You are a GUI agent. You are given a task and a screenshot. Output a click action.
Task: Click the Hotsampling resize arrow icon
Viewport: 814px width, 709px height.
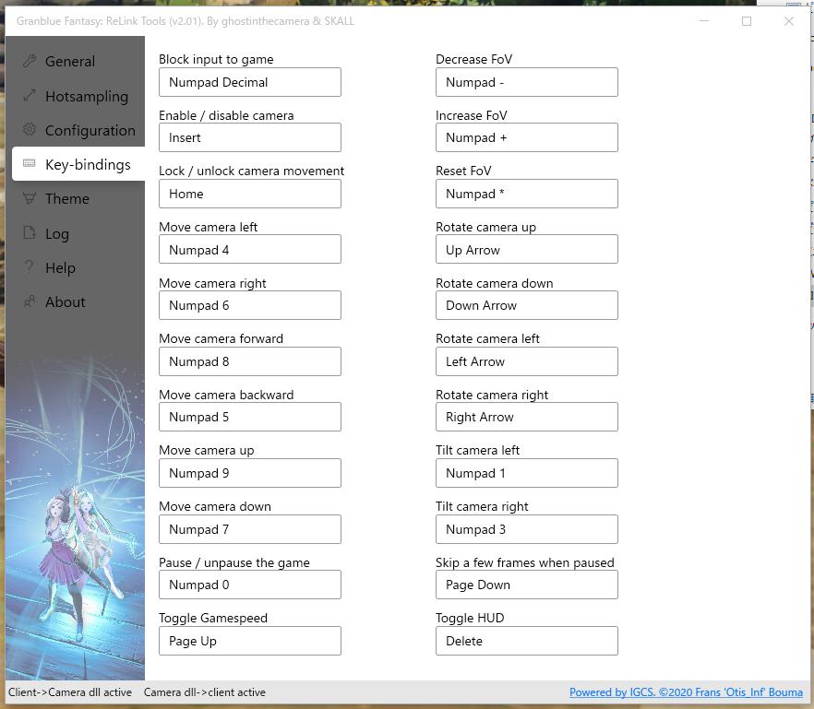pos(30,96)
